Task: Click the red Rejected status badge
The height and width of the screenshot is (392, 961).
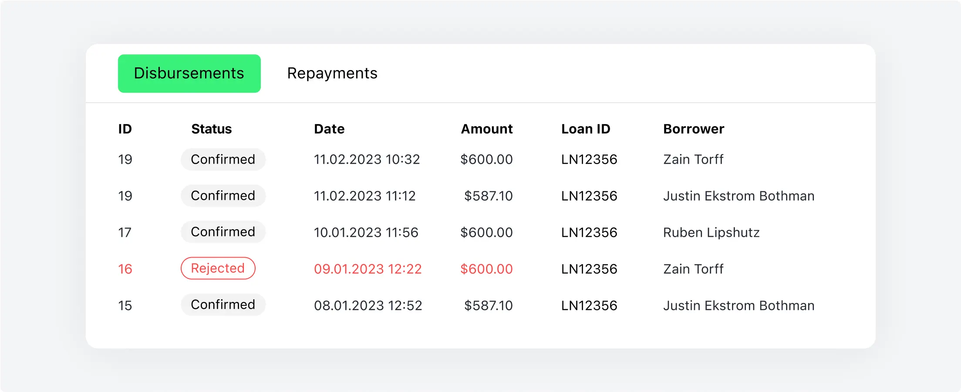Action: pos(218,268)
